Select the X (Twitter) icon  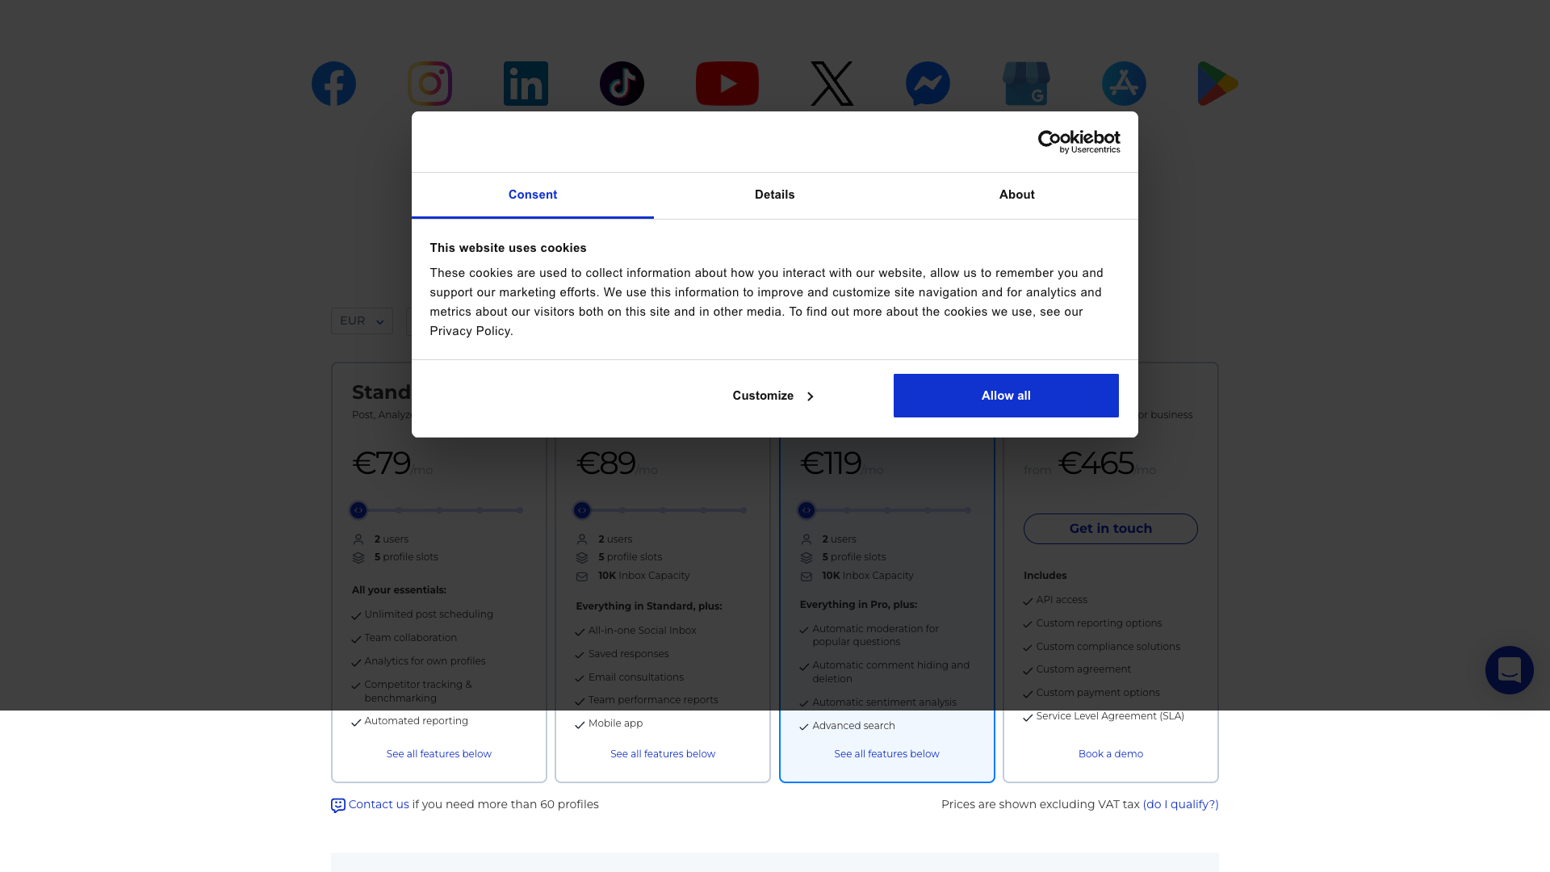pyautogui.click(x=832, y=83)
